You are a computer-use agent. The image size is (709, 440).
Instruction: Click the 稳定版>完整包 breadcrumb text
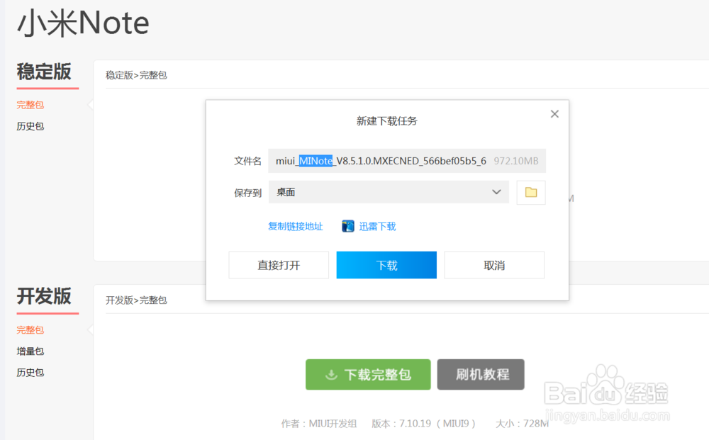pyautogui.click(x=136, y=75)
